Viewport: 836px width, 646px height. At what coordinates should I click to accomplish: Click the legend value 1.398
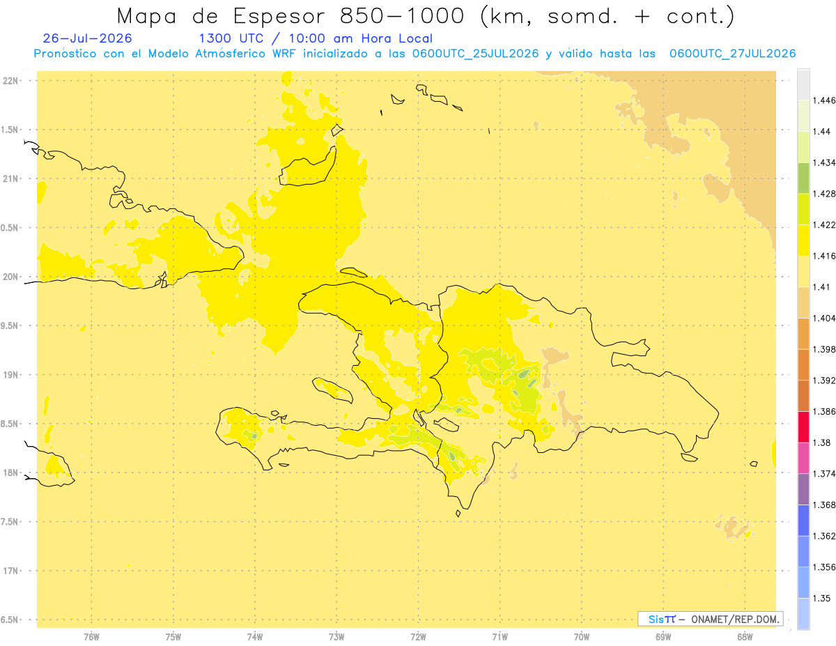point(824,349)
